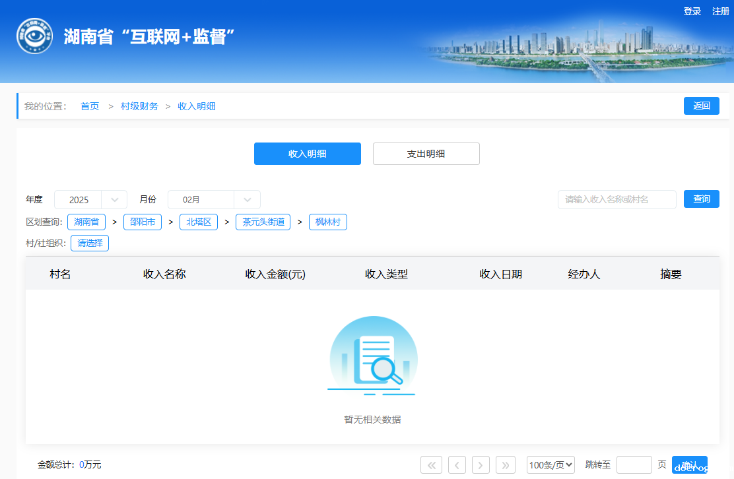Image resolution: width=734 pixels, height=479 pixels.
Task: Jump to the last page of results
Action: click(506, 465)
